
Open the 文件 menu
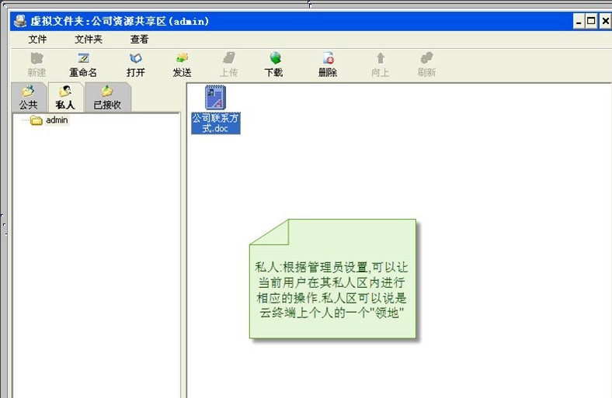pyautogui.click(x=37, y=39)
